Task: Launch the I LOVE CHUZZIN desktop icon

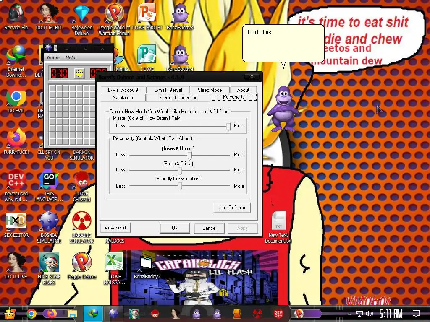Action: 82,186
